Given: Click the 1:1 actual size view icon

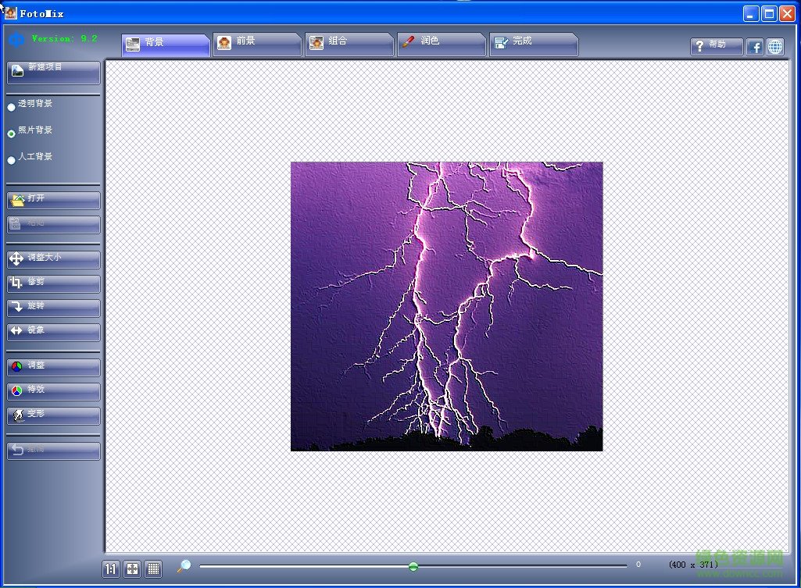Looking at the screenshot, I should (x=110, y=568).
